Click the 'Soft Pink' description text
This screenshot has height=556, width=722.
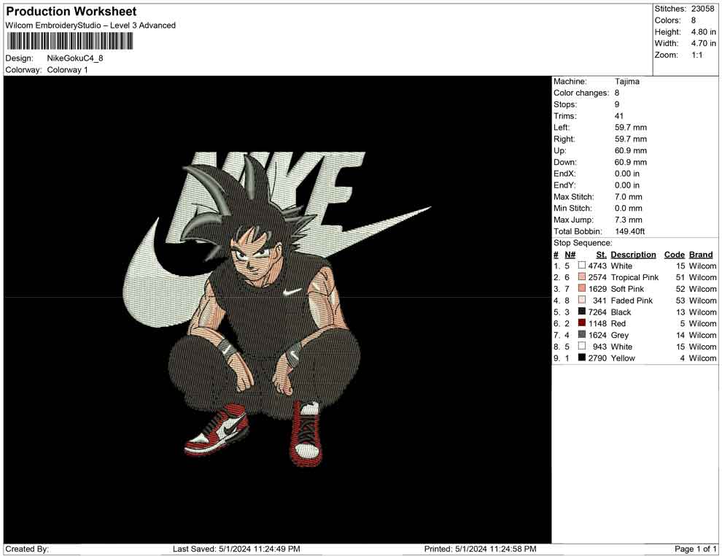coord(627,289)
